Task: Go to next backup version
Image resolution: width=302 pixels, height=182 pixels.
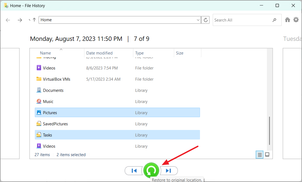Action: (168, 171)
